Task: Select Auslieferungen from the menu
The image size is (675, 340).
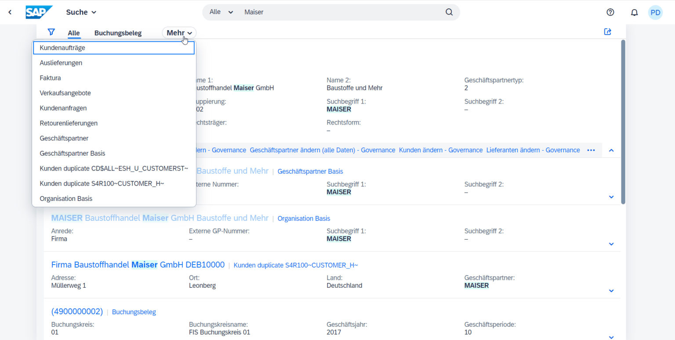Action: [x=114, y=63]
